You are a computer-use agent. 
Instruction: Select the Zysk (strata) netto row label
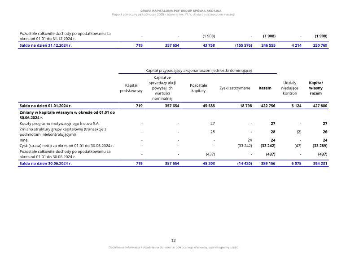66,146
